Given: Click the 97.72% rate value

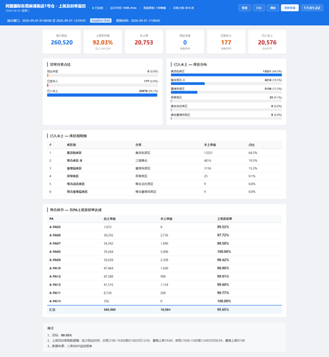Looking at the screenshot, I should [x=223, y=235].
